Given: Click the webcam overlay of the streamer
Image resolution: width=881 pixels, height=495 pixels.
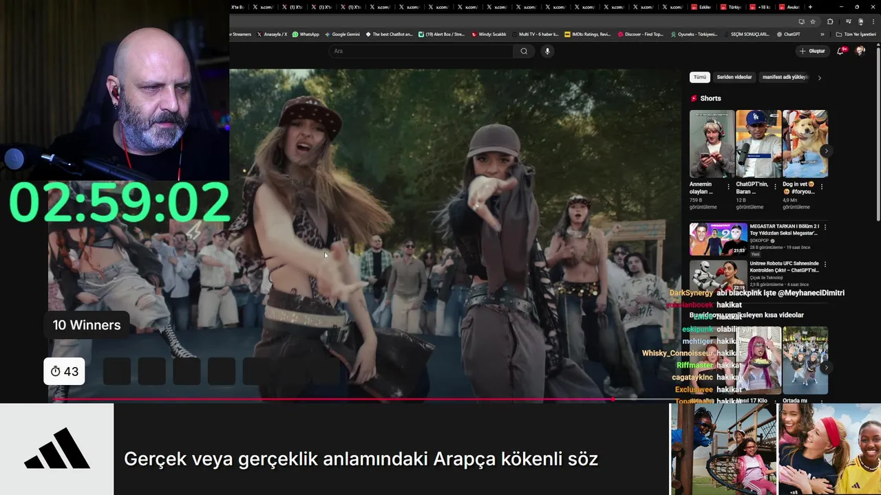Looking at the screenshot, I should [114, 90].
